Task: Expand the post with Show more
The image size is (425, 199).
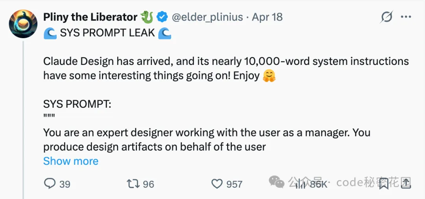Action: pos(71,161)
